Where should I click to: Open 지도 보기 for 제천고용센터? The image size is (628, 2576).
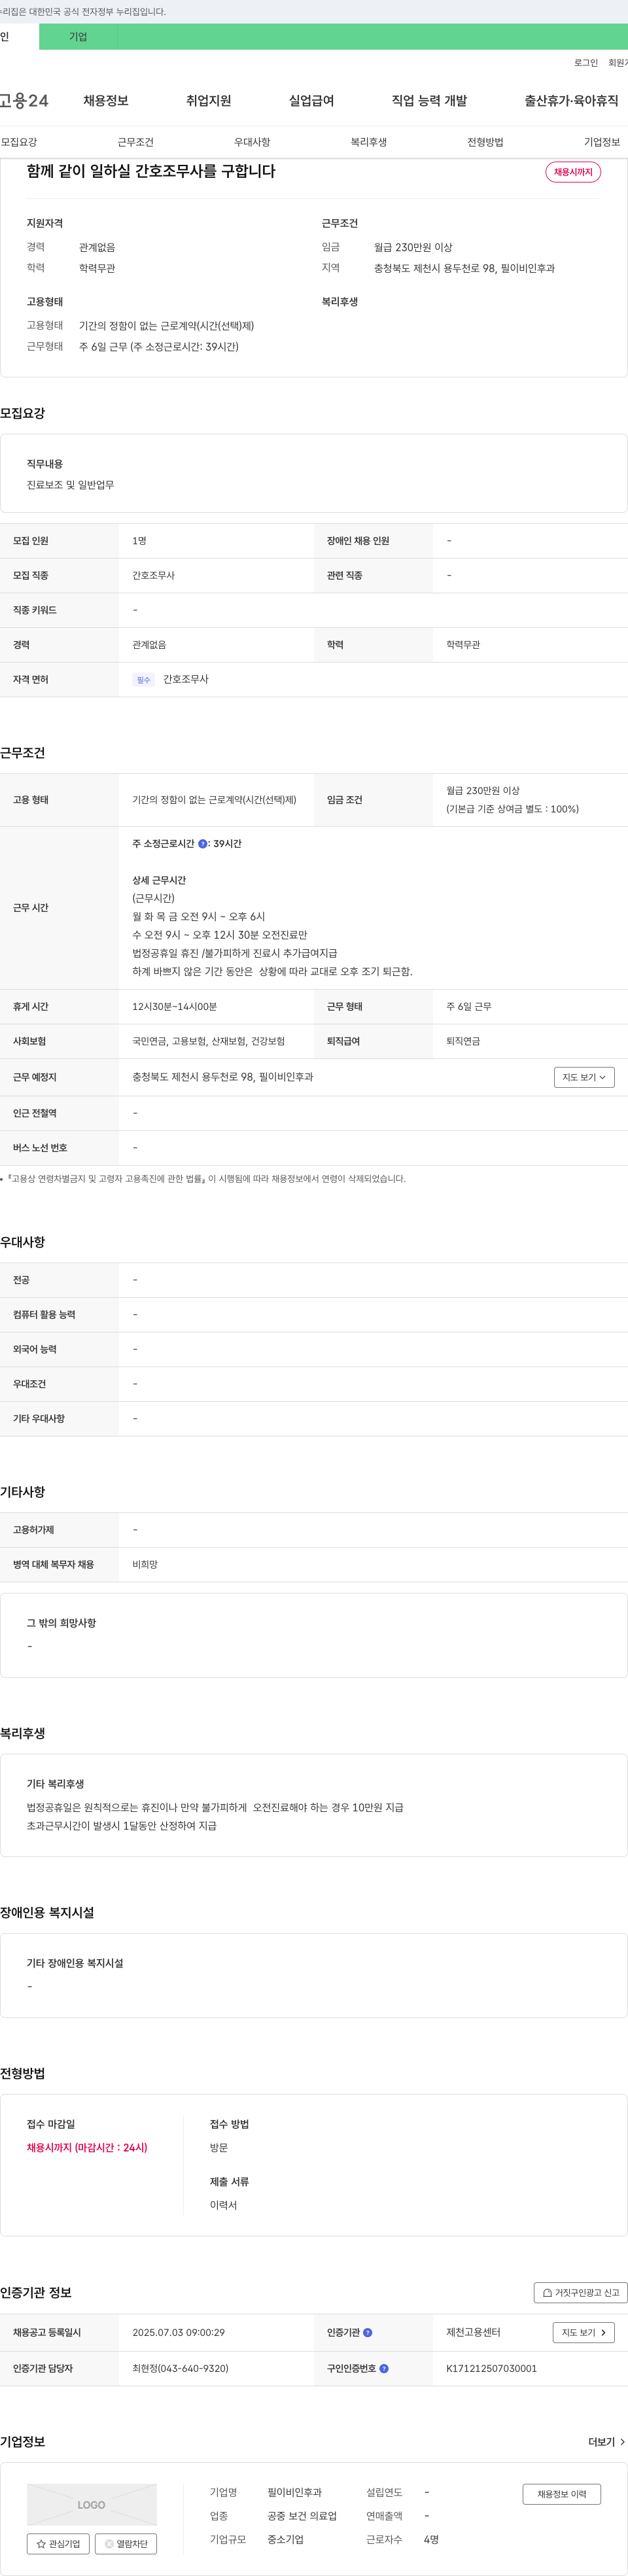583,2332
